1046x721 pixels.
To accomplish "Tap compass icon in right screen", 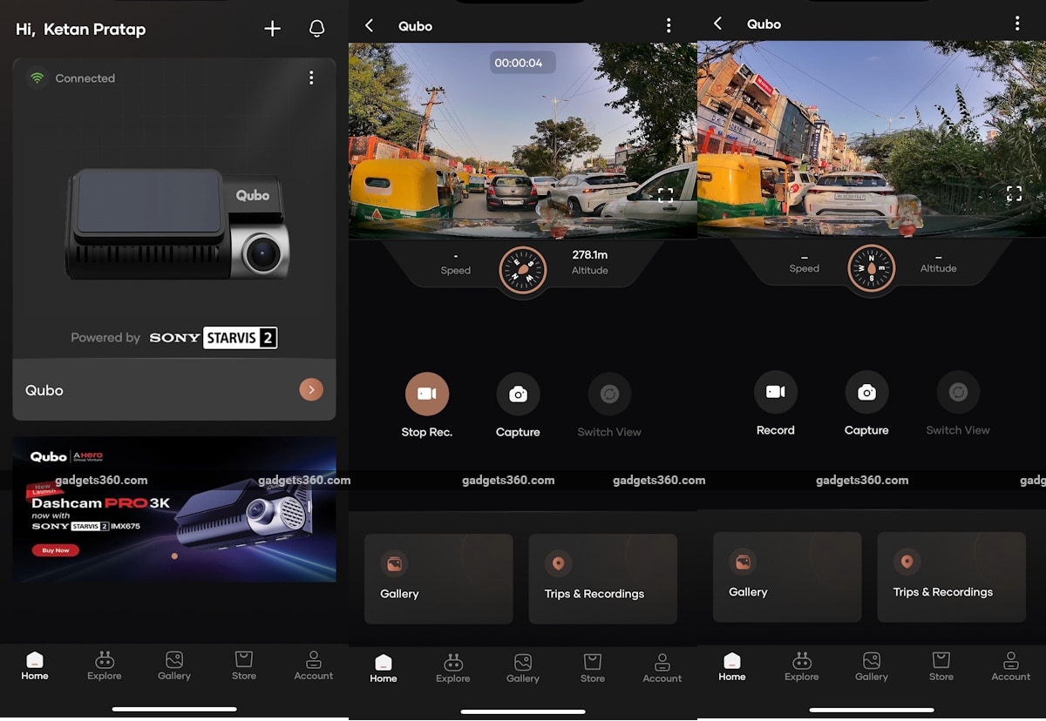I will click(872, 268).
